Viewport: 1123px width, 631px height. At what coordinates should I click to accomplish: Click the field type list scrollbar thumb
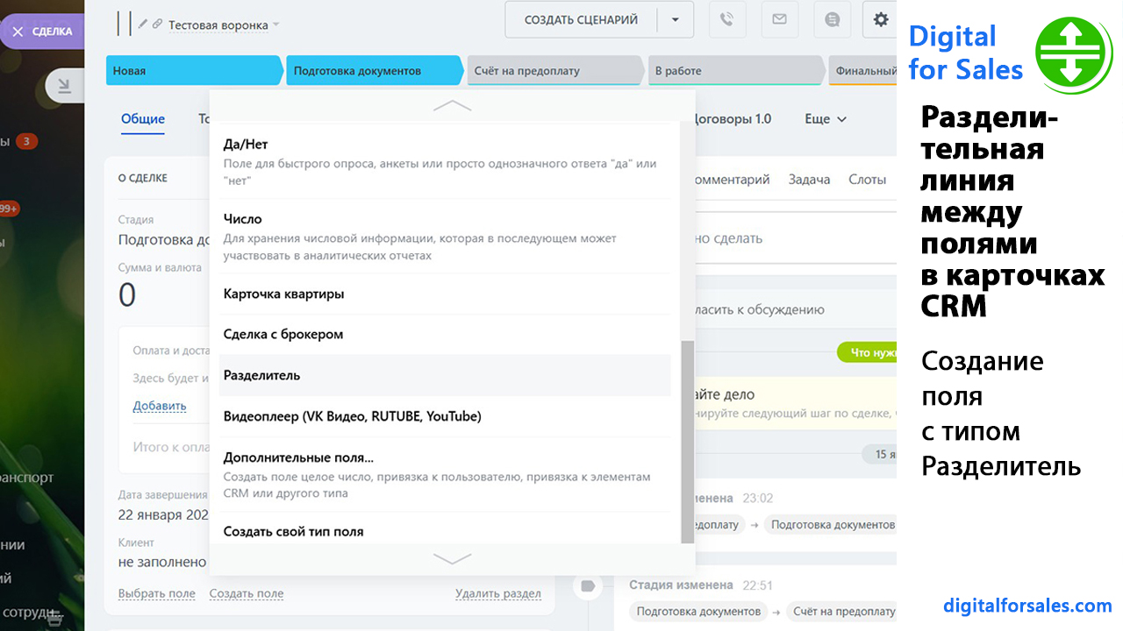tap(687, 443)
